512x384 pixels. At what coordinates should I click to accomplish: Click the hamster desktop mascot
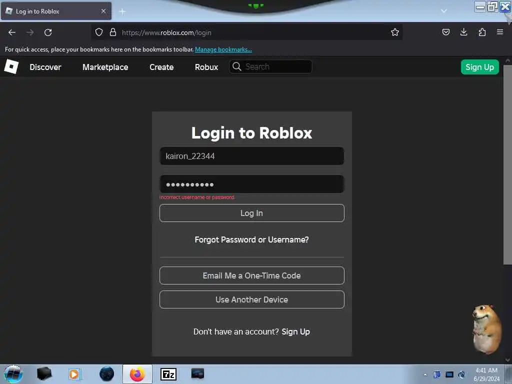[x=487, y=329]
